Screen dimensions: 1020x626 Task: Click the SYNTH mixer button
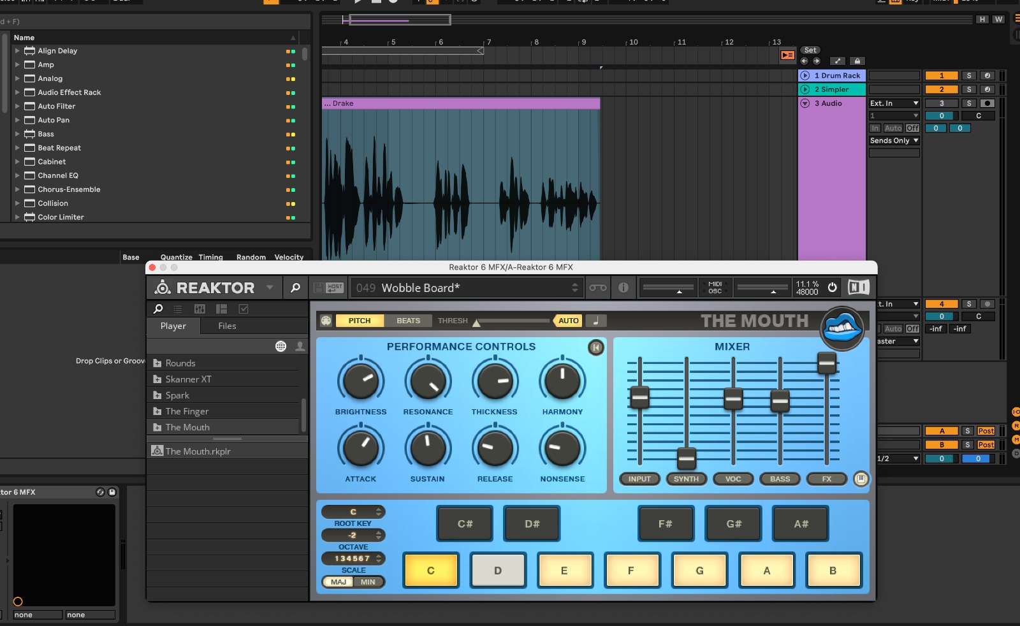coord(687,479)
